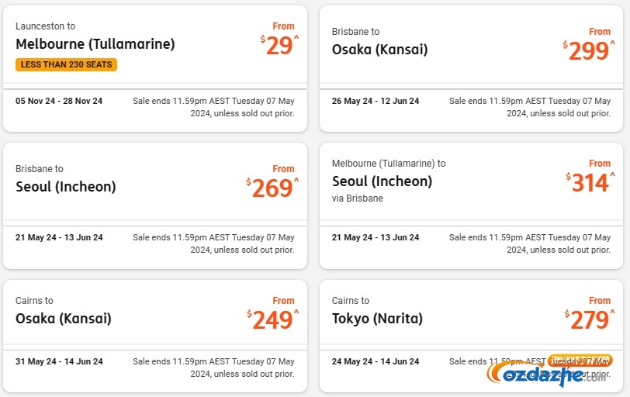Click the $279 fare price
Viewport: 630px width, 397px height.
[x=590, y=319]
